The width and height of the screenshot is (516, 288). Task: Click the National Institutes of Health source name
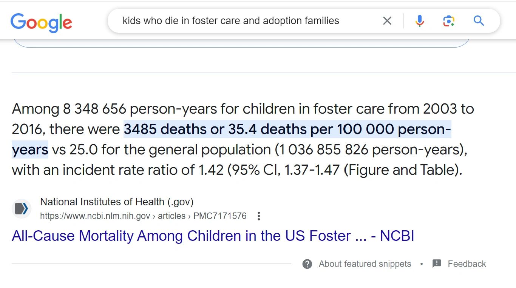(117, 202)
